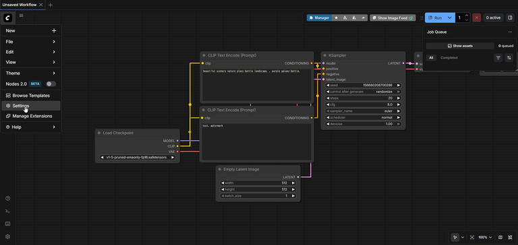Click the ComfyUI logo menu button
The width and height of the screenshot is (518, 245).
(7, 17)
